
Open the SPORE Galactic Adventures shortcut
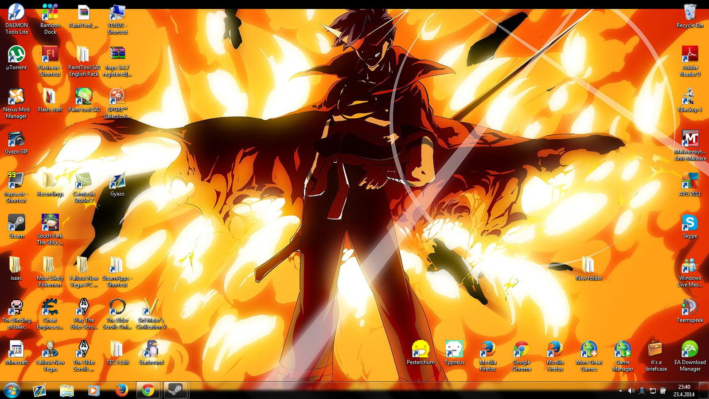(117, 104)
